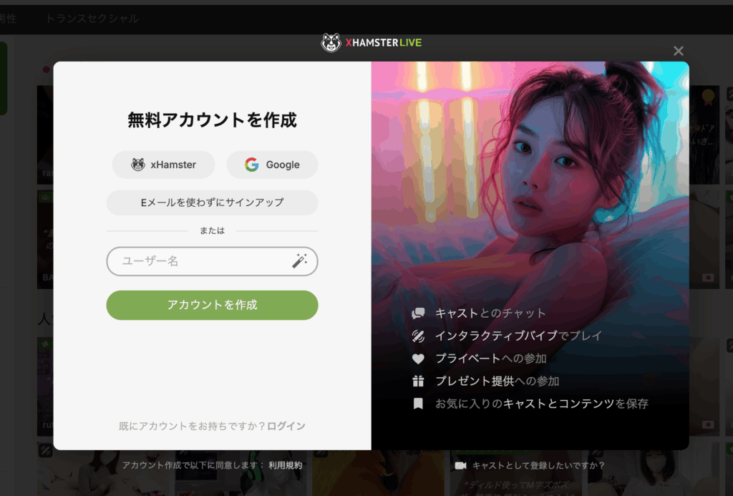733x496 pixels.
Task: Click the bookmark icon beside お気に入り
Action: click(418, 404)
